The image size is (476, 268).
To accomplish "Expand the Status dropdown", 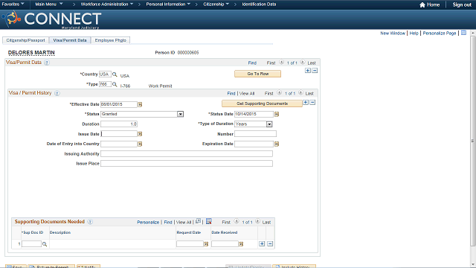I will pyautogui.click(x=180, y=114).
